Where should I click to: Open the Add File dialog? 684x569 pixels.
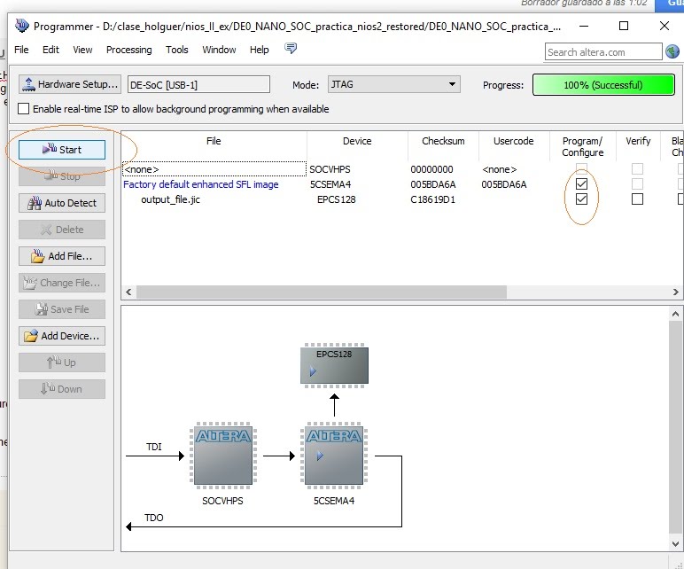click(x=61, y=256)
